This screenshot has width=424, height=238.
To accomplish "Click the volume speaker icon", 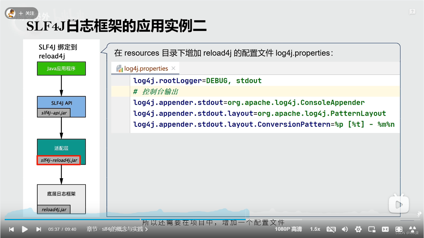I will pos(345,229).
